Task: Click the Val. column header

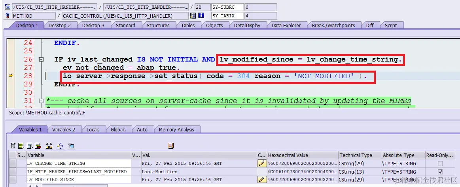Action: (x=199, y=155)
